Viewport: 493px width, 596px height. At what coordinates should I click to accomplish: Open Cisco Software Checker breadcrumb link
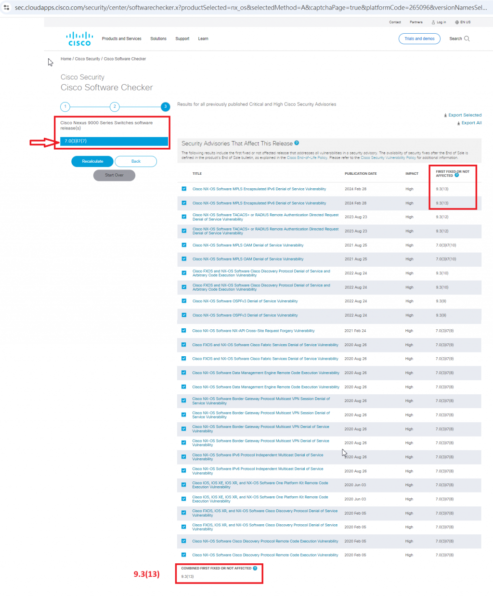tap(125, 59)
